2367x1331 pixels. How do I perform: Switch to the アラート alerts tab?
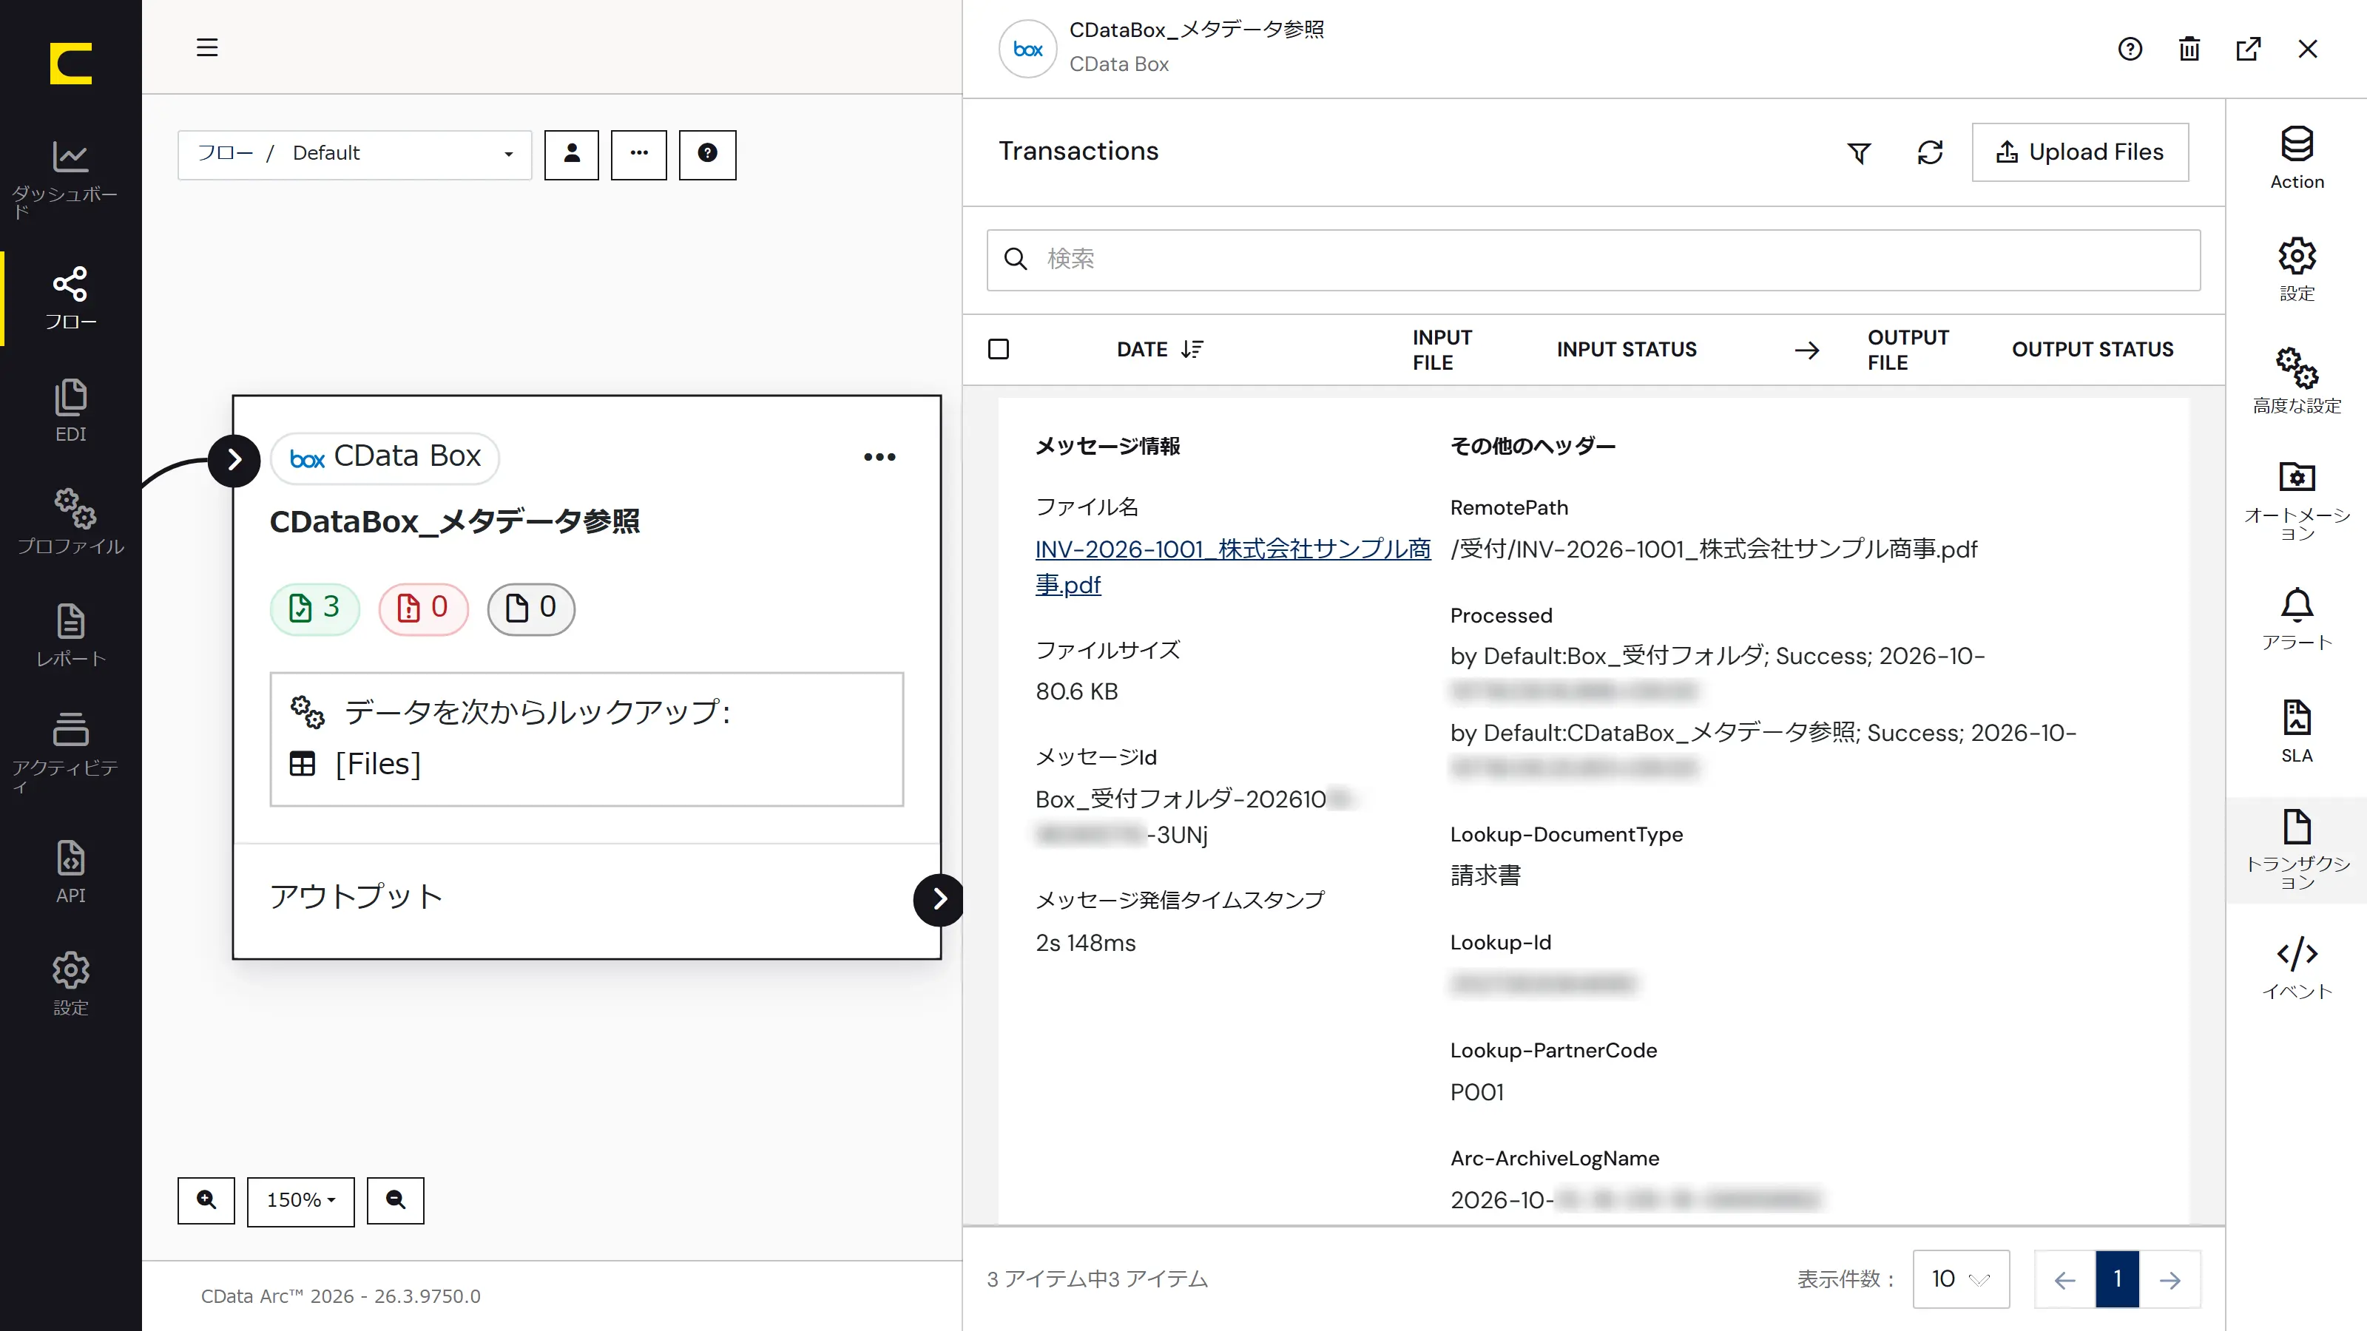(x=2296, y=619)
